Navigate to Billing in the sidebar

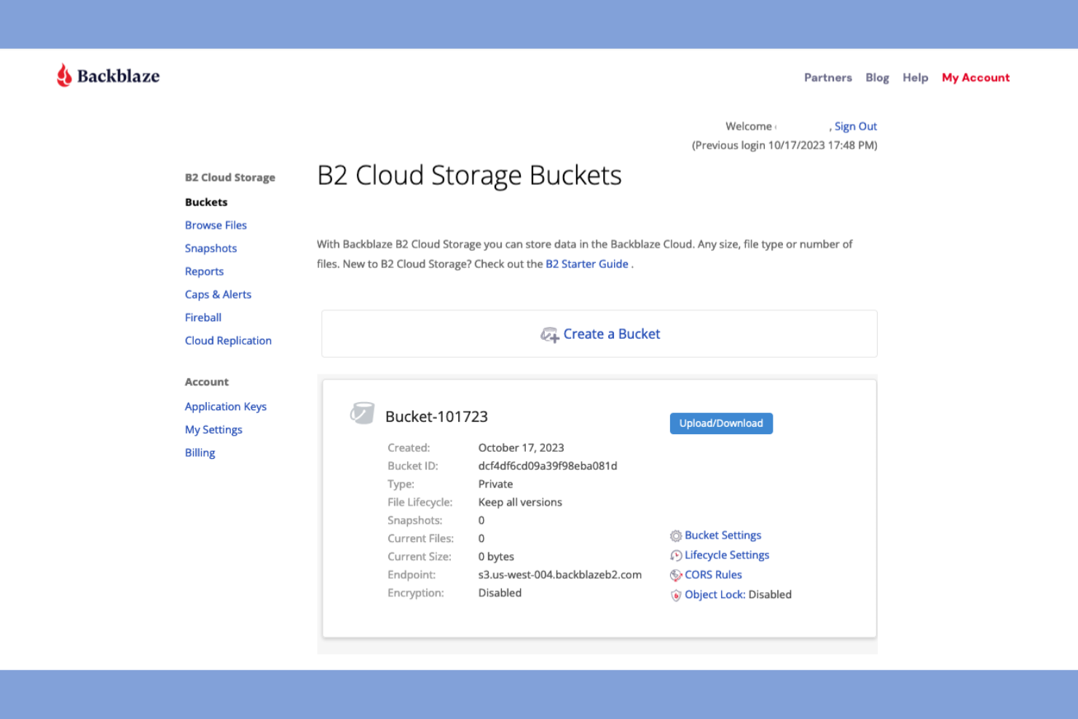tap(200, 452)
